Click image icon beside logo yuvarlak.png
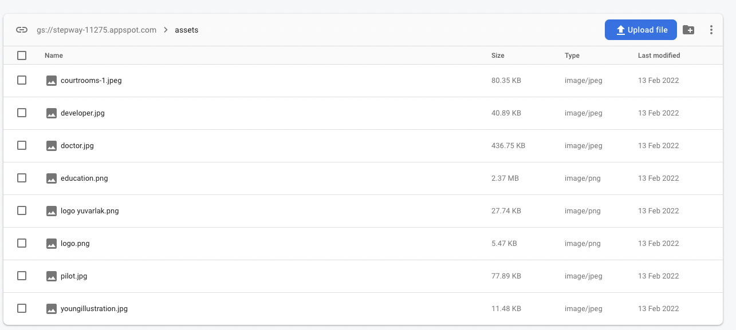This screenshot has width=736, height=330. 52,211
